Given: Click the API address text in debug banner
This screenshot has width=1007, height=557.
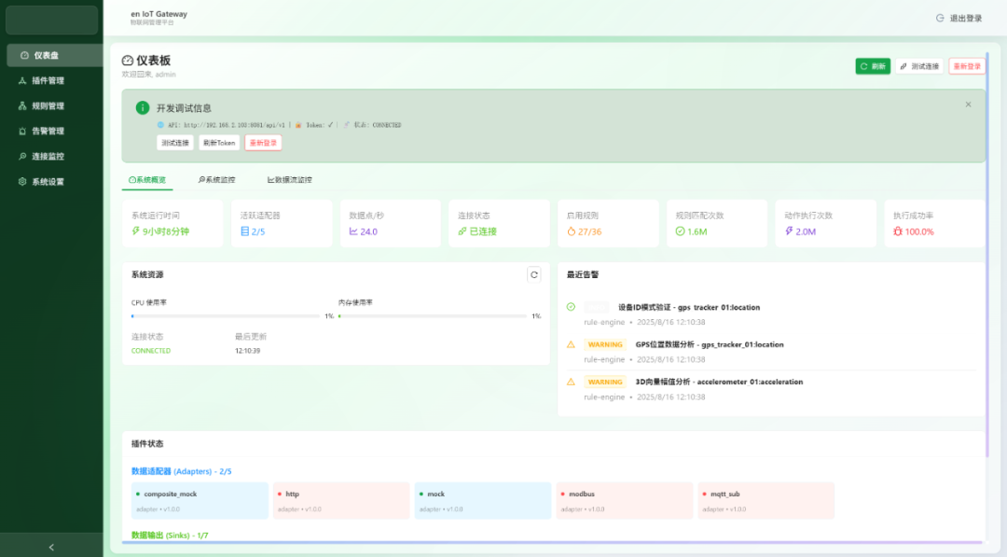Looking at the screenshot, I should click(x=227, y=125).
